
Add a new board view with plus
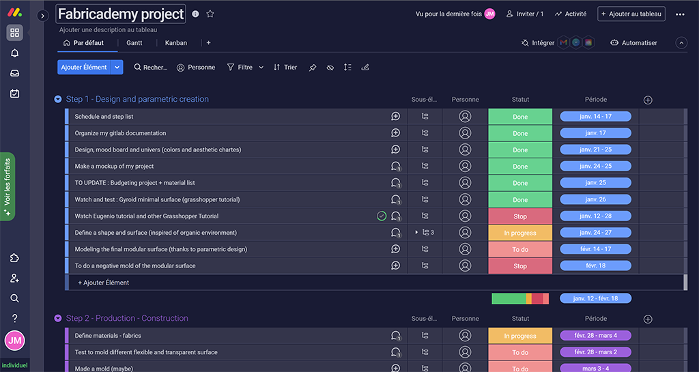(208, 43)
